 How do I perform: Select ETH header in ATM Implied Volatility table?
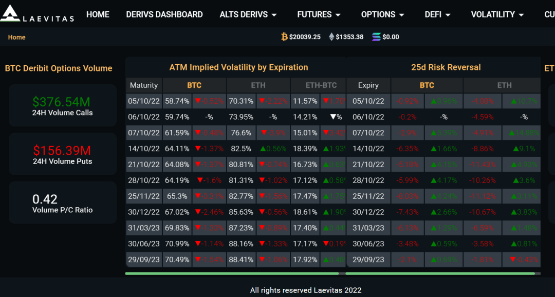pos(258,85)
